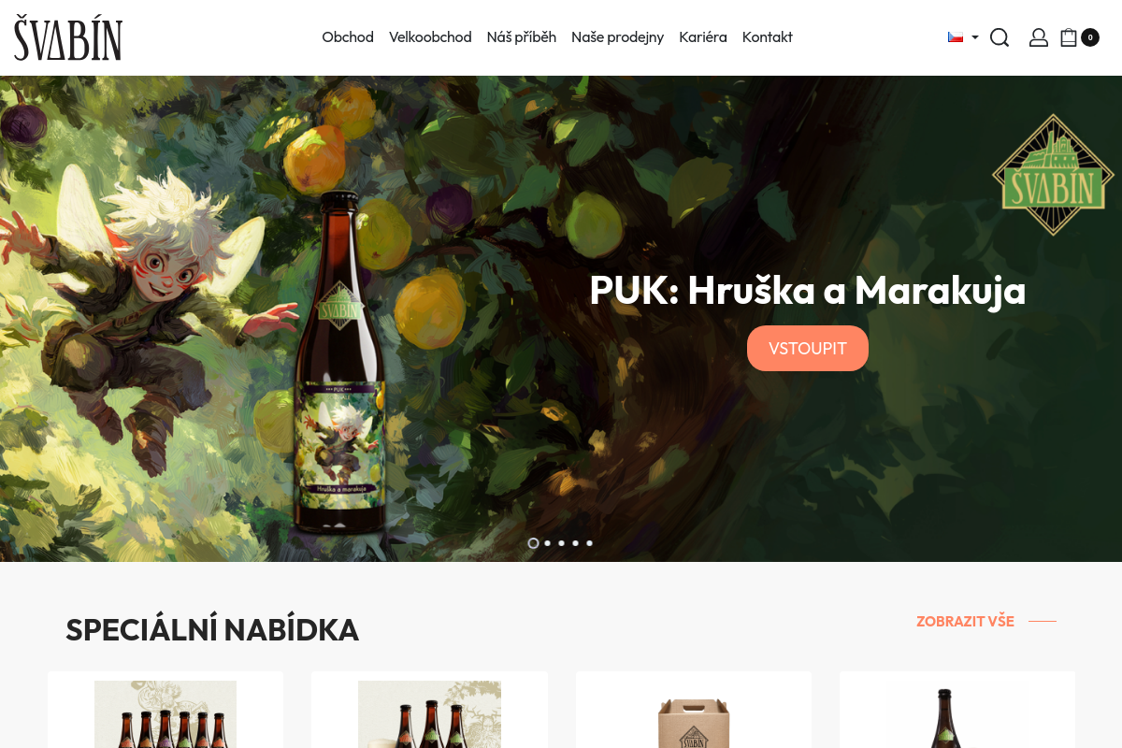Open the Velkoobchod menu item
This screenshot has width=1122, height=748.
click(x=430, y=37)
